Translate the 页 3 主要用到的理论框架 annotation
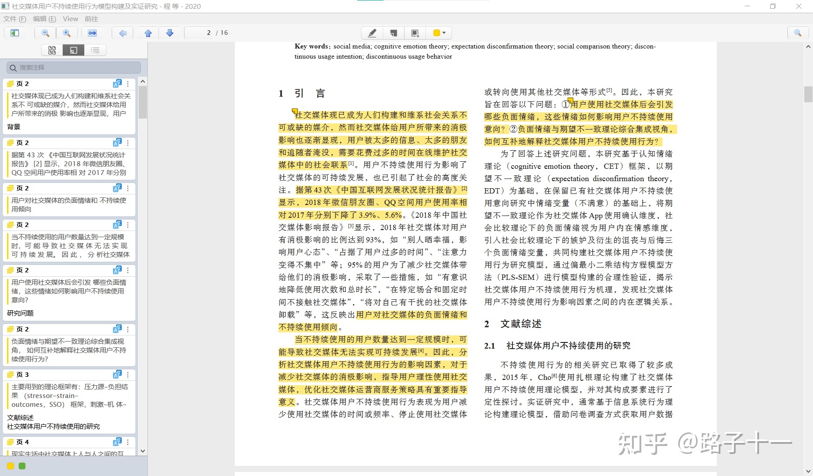The height and width of the screenshot is (476, 813). click(x=117, y=375)
